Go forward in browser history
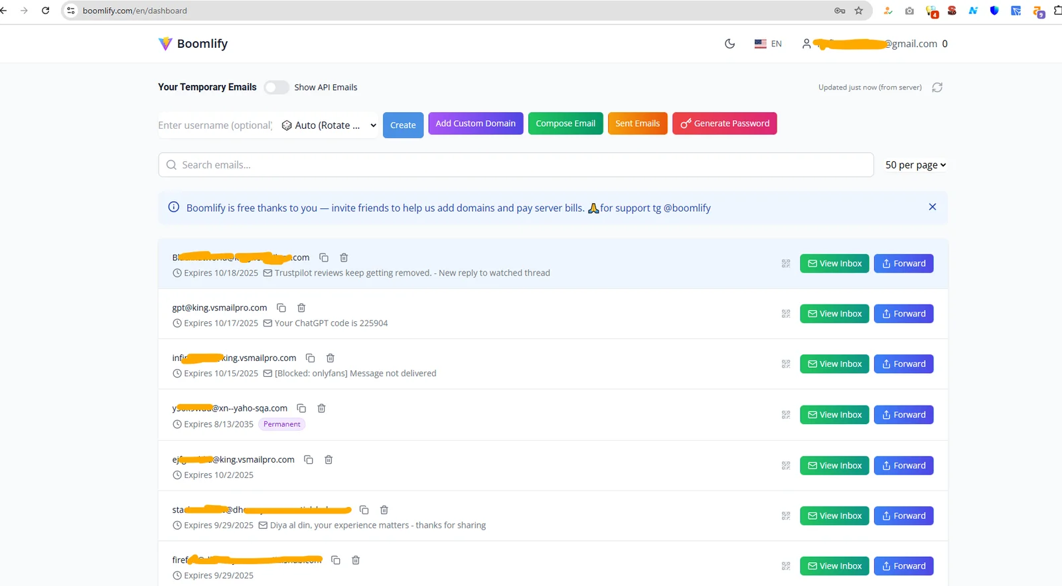Screen dimensions: 1062x586 pyautogui.click(x=24, y=11)
